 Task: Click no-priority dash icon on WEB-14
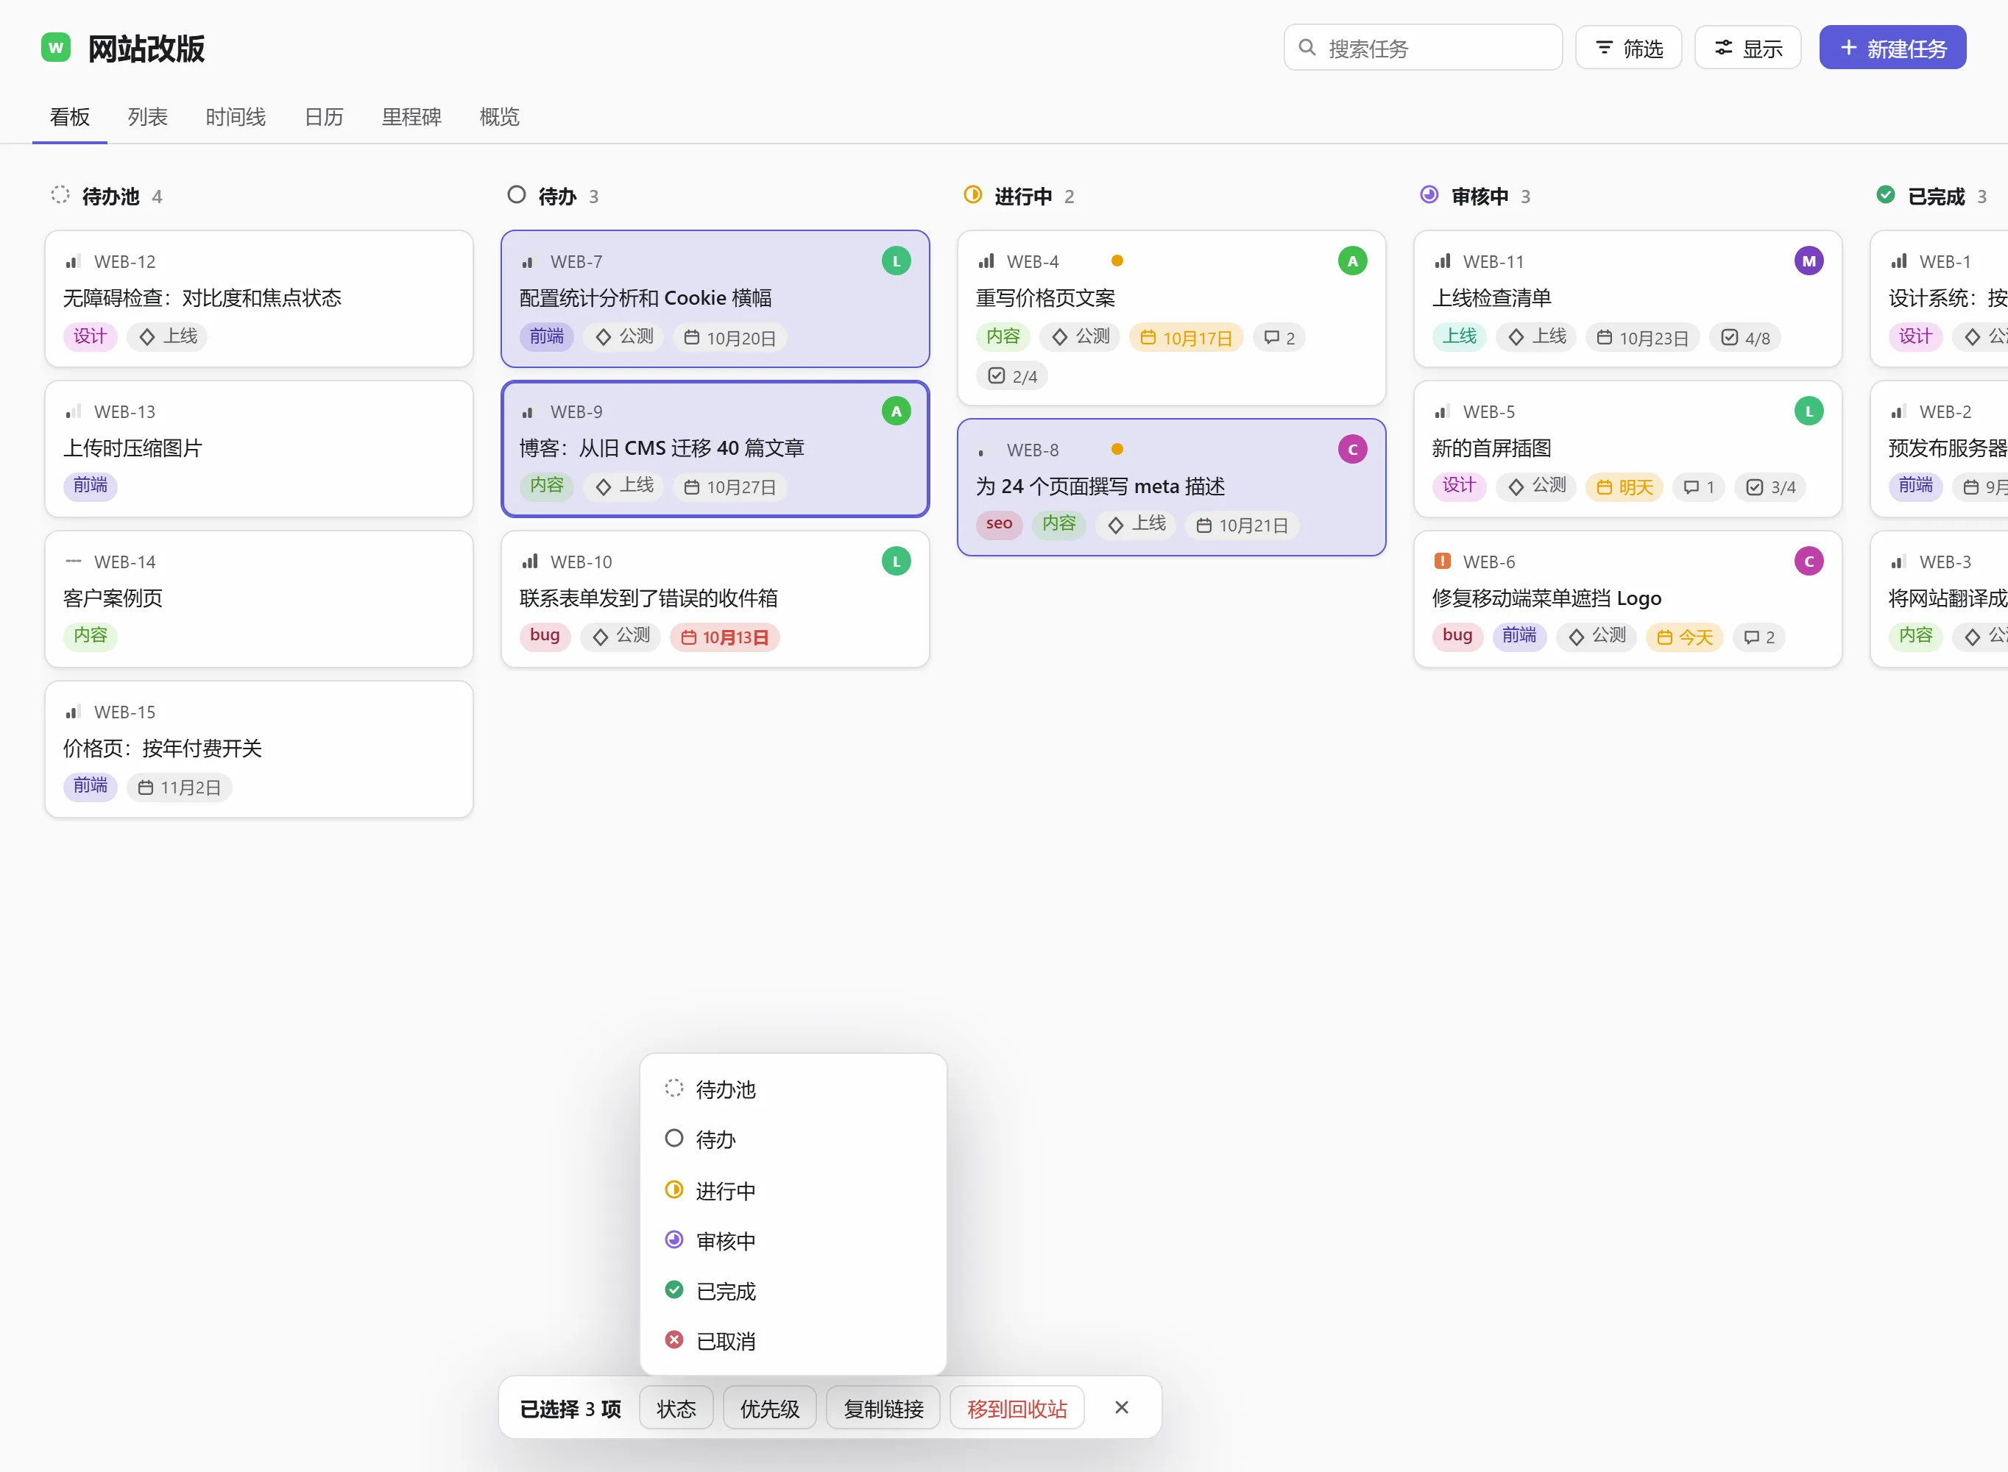click(x=73, y=562)
